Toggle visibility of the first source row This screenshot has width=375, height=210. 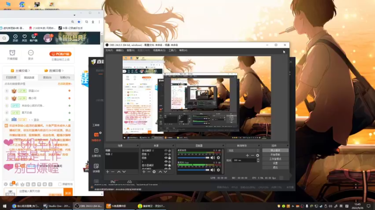tap(166, 150)
